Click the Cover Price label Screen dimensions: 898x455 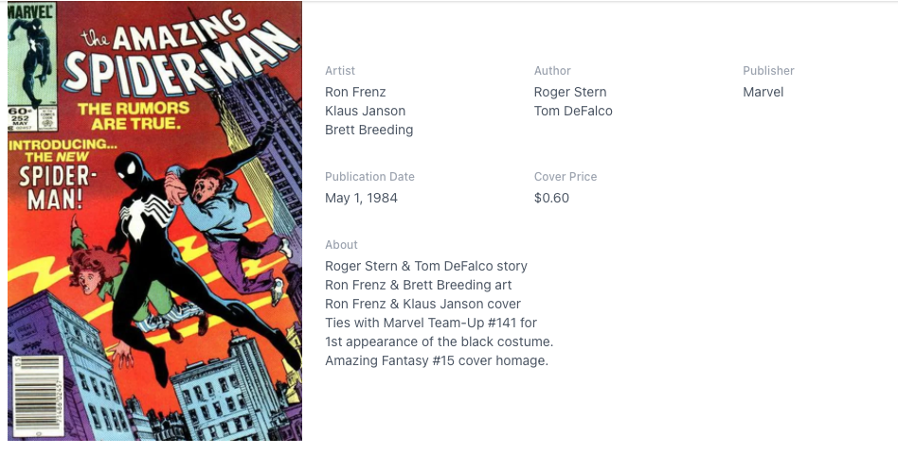(566, 177)
